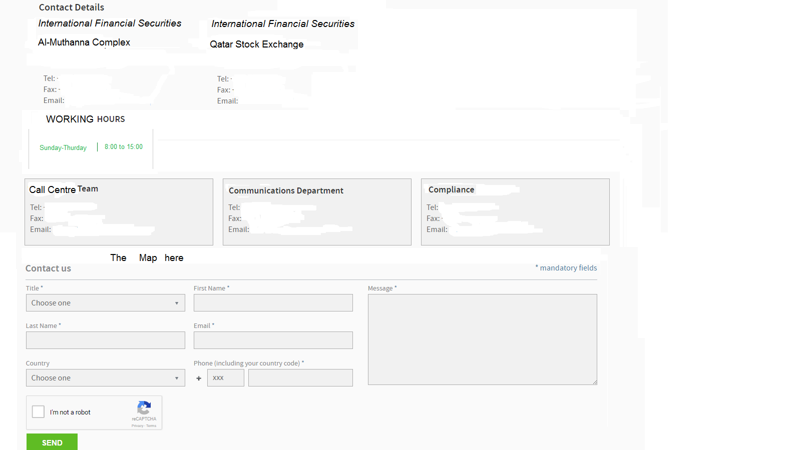Click the Last Name input field

(105, 340)
